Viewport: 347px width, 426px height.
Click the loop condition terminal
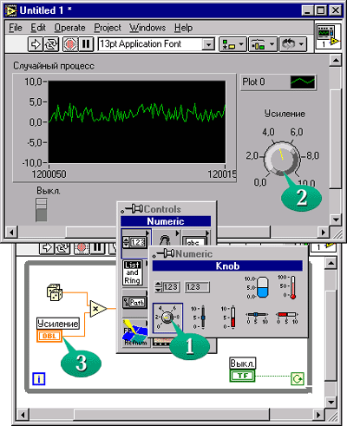[x=298, y=378]
